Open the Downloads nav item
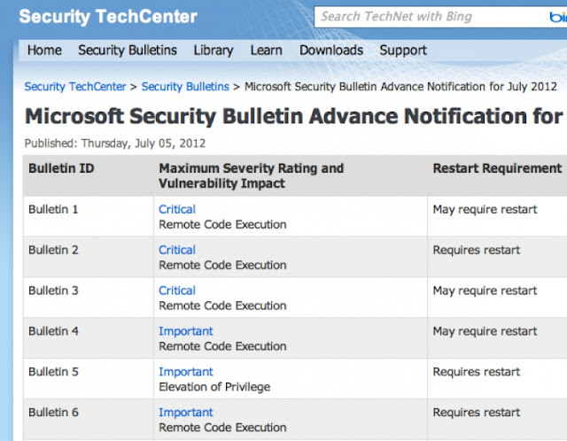567x441 pixels. pos(331,50)
